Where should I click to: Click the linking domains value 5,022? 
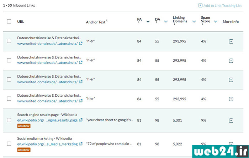point(178,144)
